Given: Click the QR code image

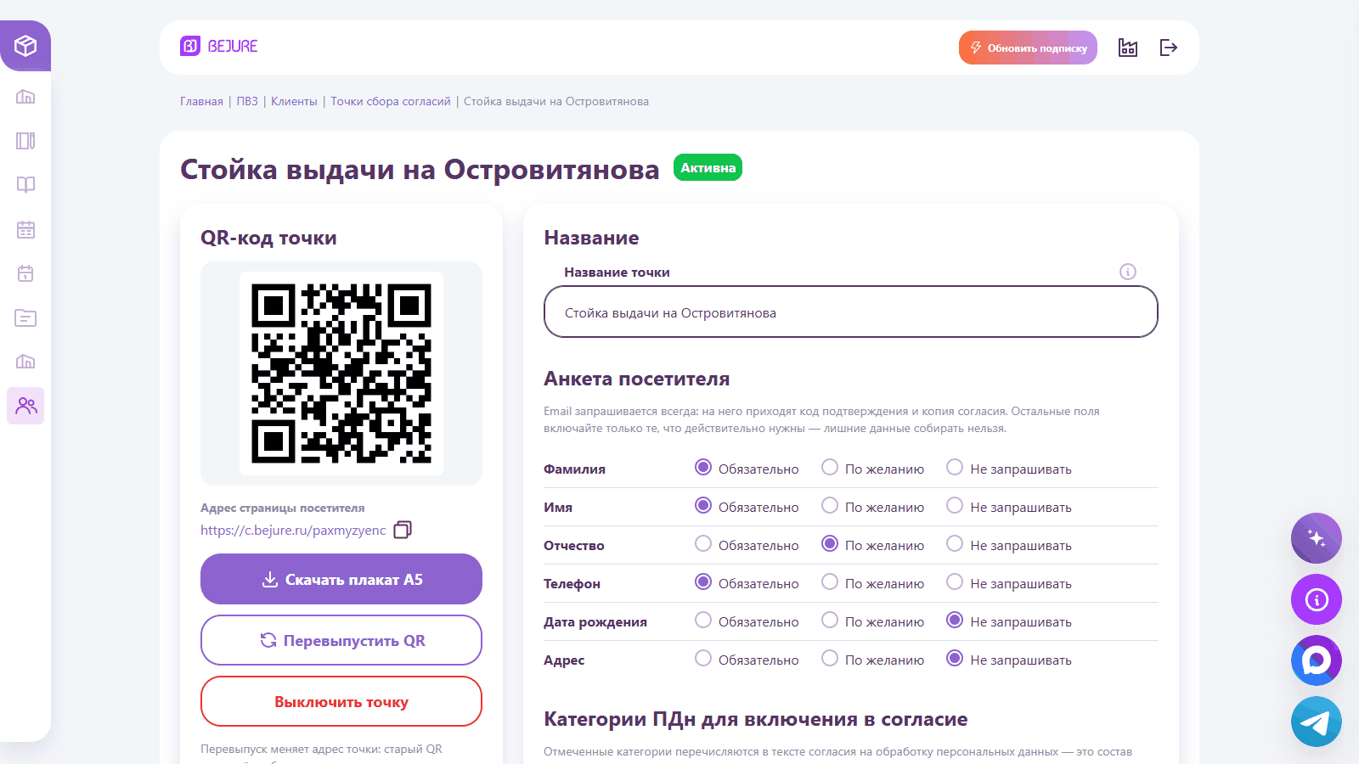Looking at the screenshot, I should coord(341,374).
